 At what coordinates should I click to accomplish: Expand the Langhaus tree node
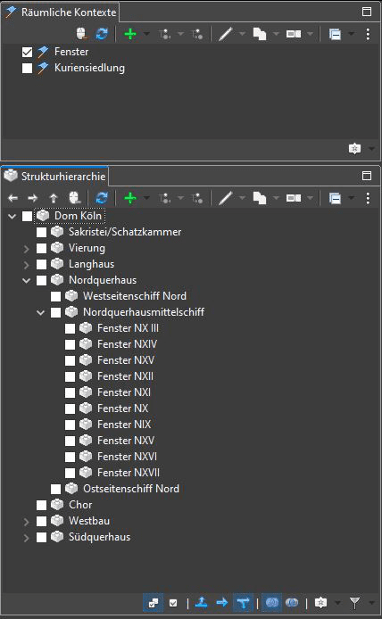click(27, 264)
